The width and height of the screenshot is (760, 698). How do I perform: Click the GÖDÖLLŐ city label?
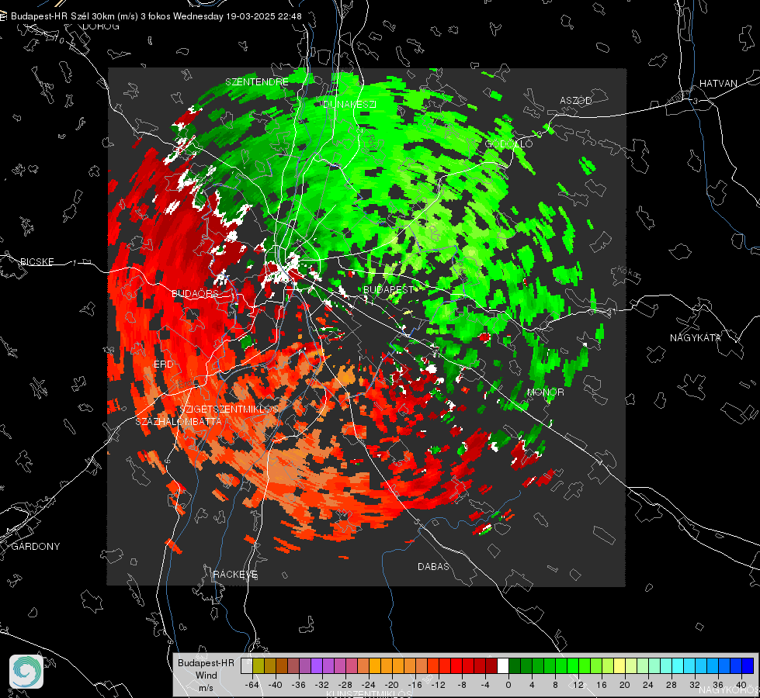click(508, 143)
